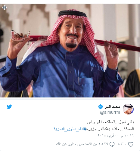
Task: Click the info icon on the photo
Action: 5,8
